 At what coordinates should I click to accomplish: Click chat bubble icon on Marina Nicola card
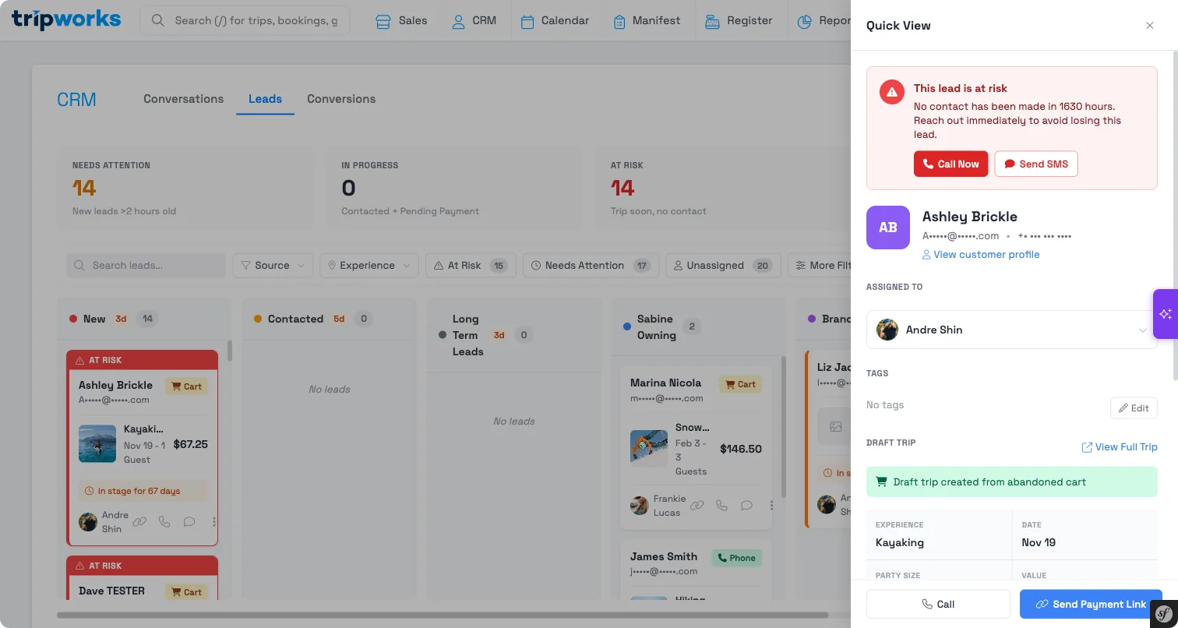tap(746, 505)
